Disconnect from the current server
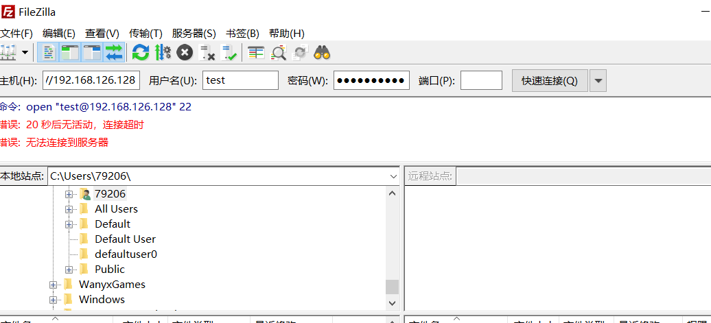Screen dimensions: 711x323 [x=207, y=53]
